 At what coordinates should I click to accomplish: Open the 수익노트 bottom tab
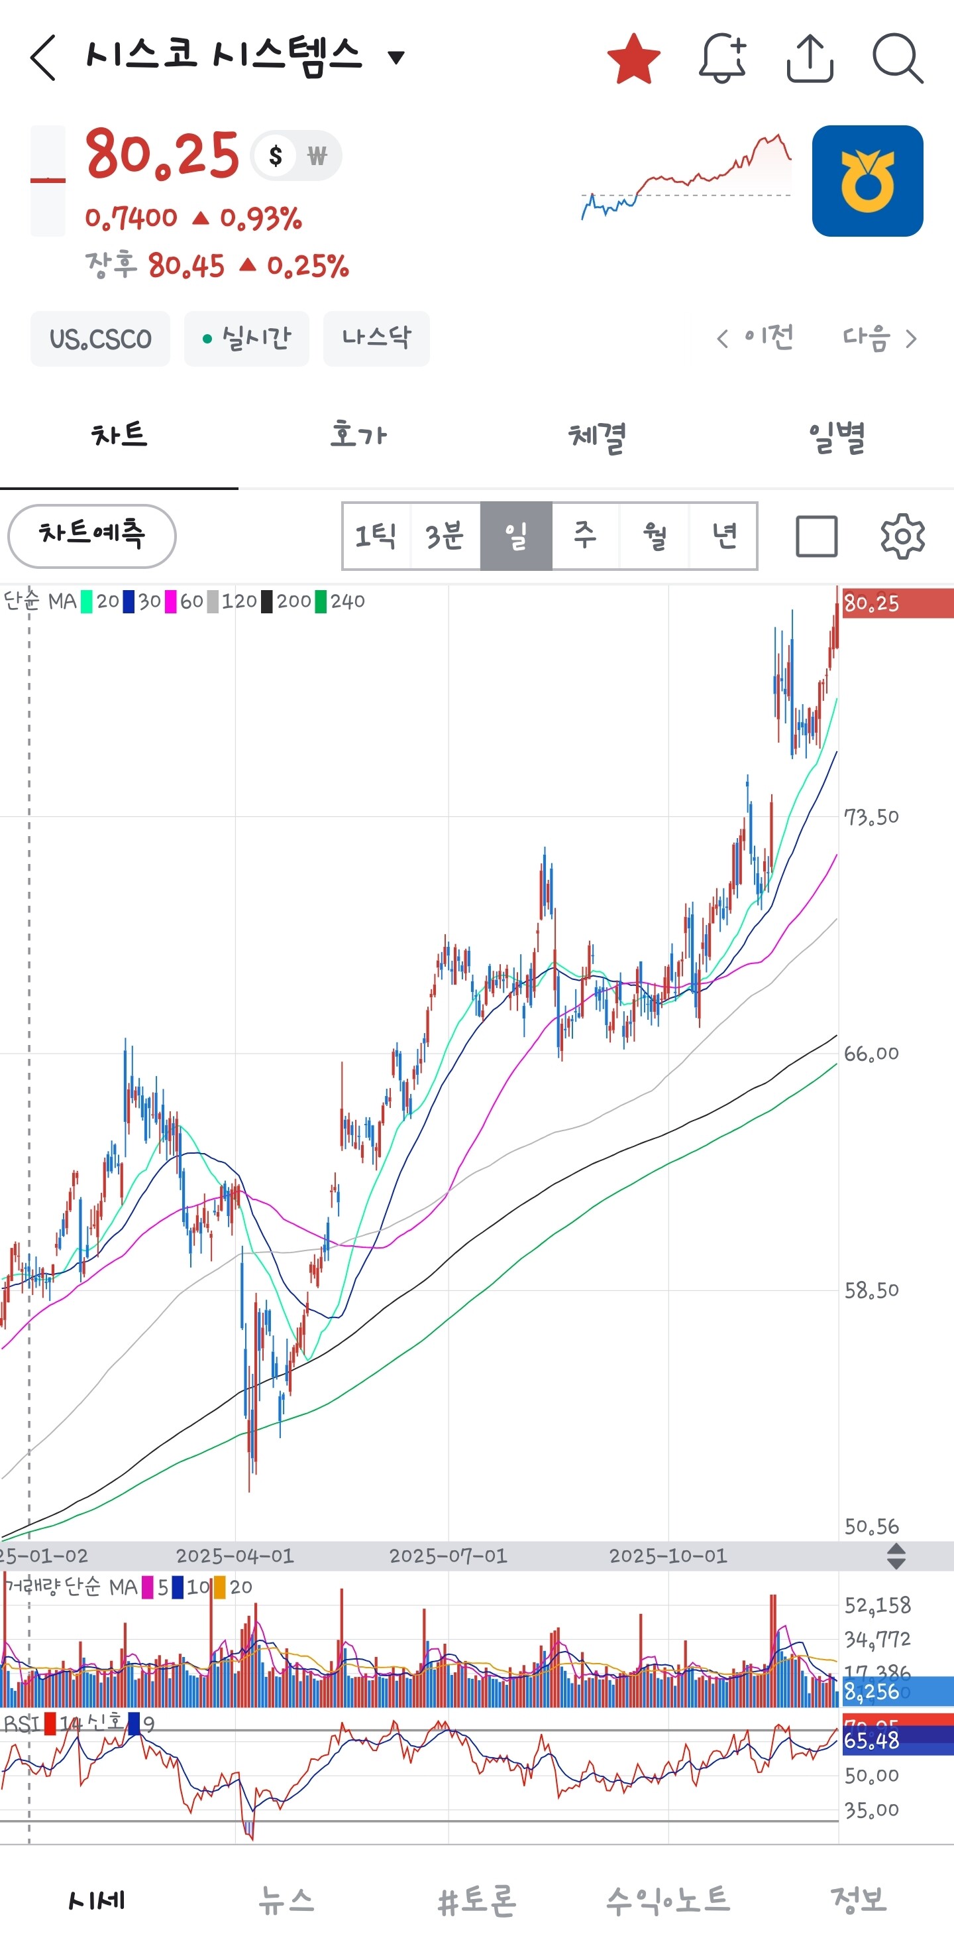point(668,1900)
